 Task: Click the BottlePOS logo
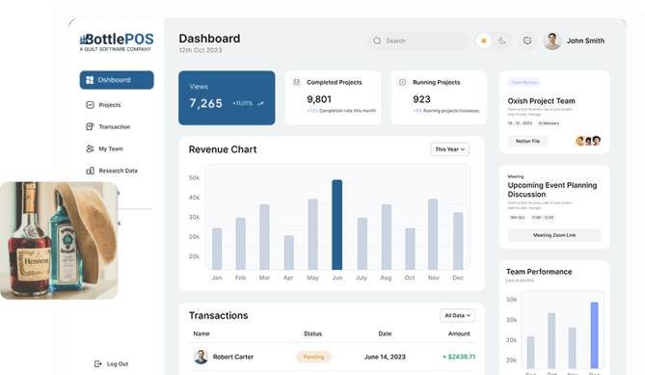click(117, 42)
